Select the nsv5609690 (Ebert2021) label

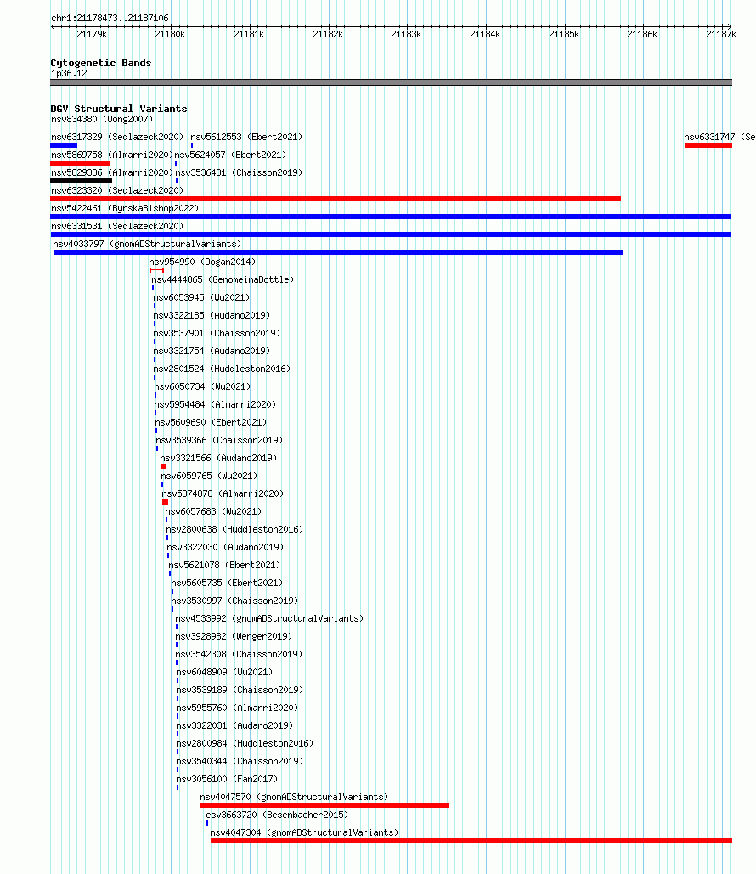(x=211, y=422)
